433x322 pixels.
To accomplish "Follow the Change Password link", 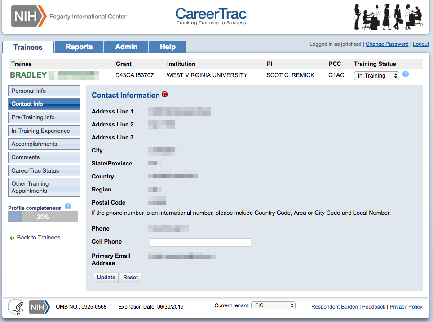I will pyautogui.click(x=387, y=44).
